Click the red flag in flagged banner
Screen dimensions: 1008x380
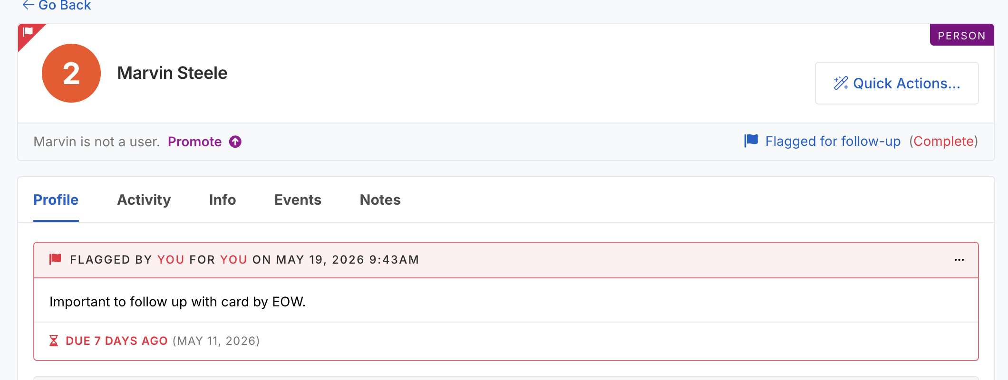point(55,259)
